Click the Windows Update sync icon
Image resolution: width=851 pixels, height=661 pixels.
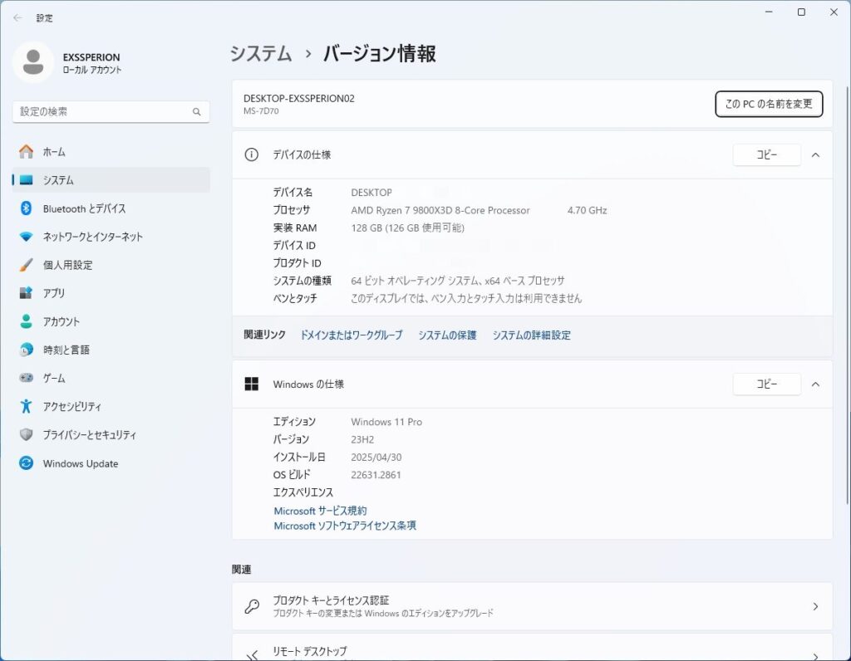coord(26,463)
